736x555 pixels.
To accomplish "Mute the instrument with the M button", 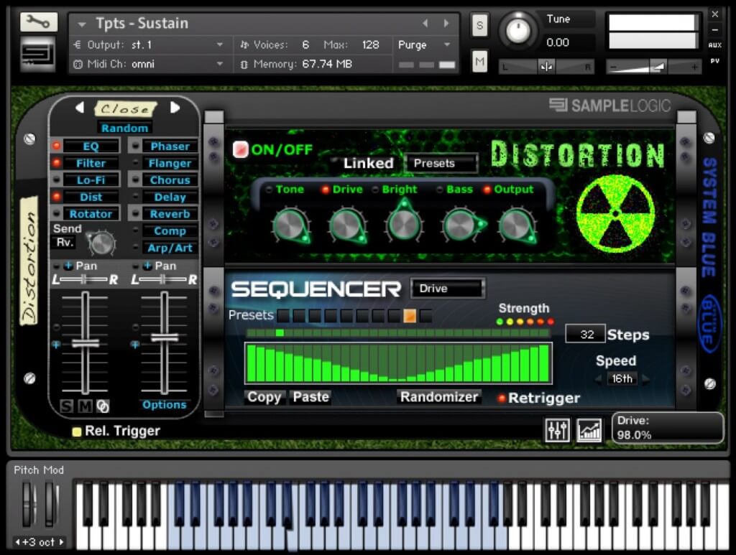I will click(479, 61).
